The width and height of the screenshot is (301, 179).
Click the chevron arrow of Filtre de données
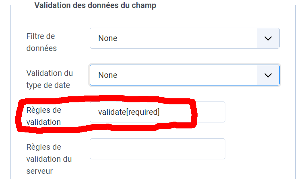click(268, 38)
